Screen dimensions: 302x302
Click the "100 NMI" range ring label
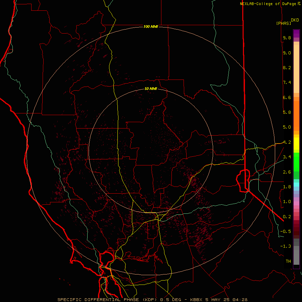151,27
